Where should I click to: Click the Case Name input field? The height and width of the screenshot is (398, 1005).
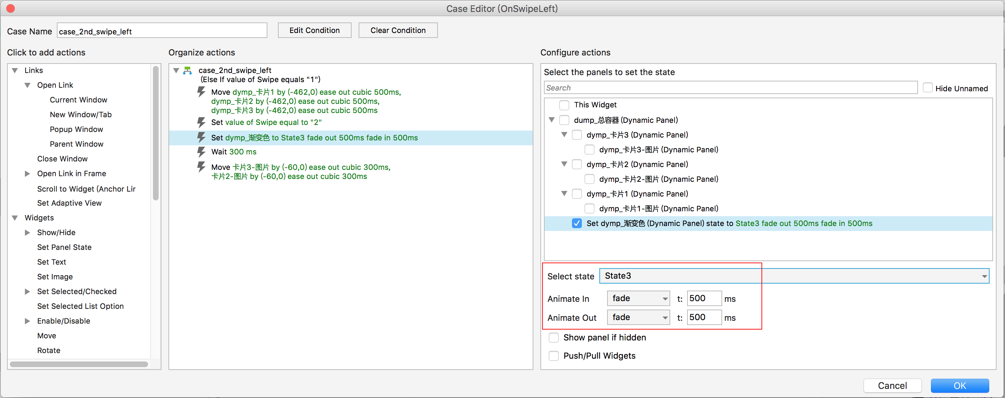pyautogui.click(x=161, y=31)
